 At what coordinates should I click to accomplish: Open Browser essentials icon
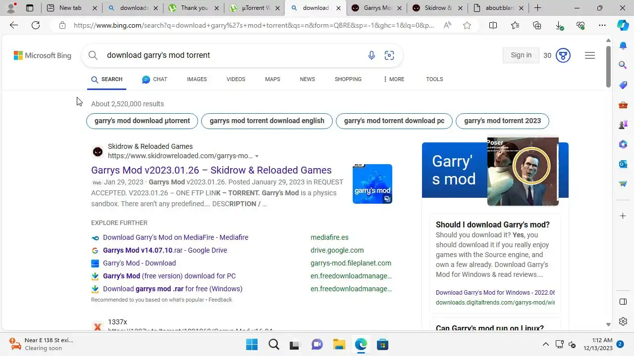click(581, 25)
